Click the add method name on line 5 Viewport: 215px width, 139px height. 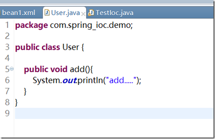[77, 69]
